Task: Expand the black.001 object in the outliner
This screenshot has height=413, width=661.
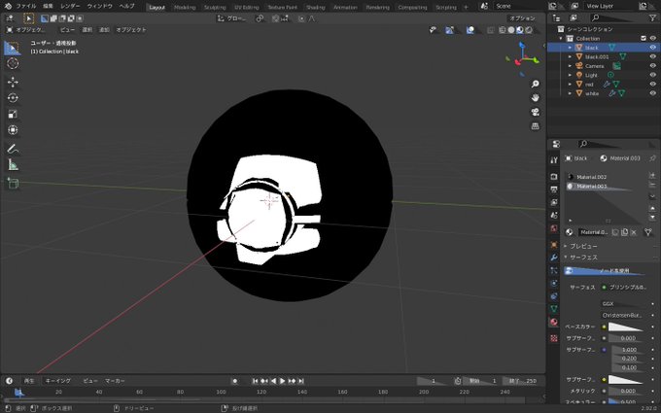Action: (x=570, y=57)
